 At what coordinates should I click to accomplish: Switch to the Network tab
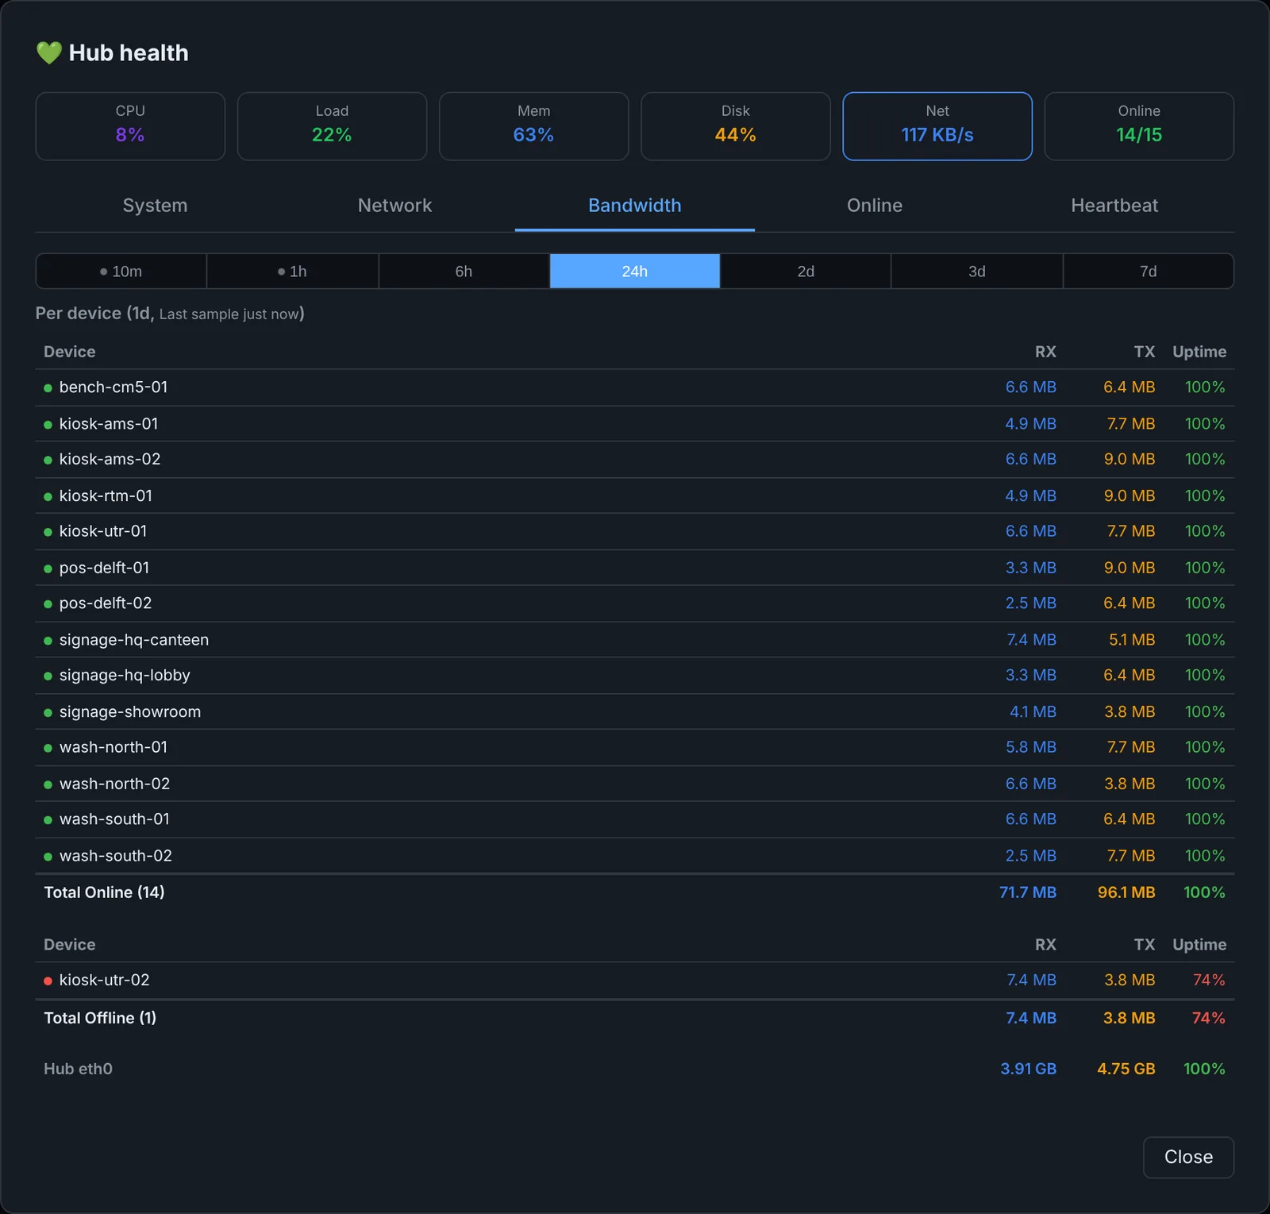click(x=394, y=206)
